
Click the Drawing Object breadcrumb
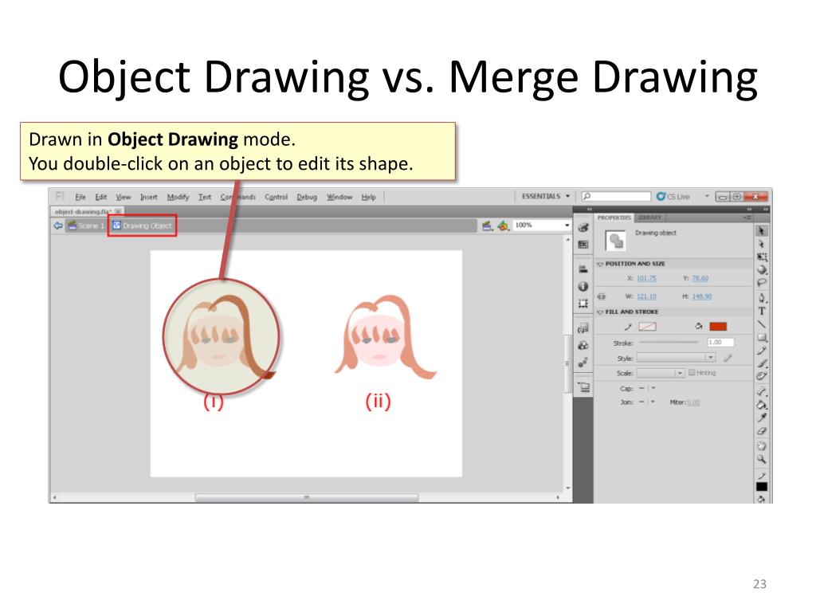[142, 226]
